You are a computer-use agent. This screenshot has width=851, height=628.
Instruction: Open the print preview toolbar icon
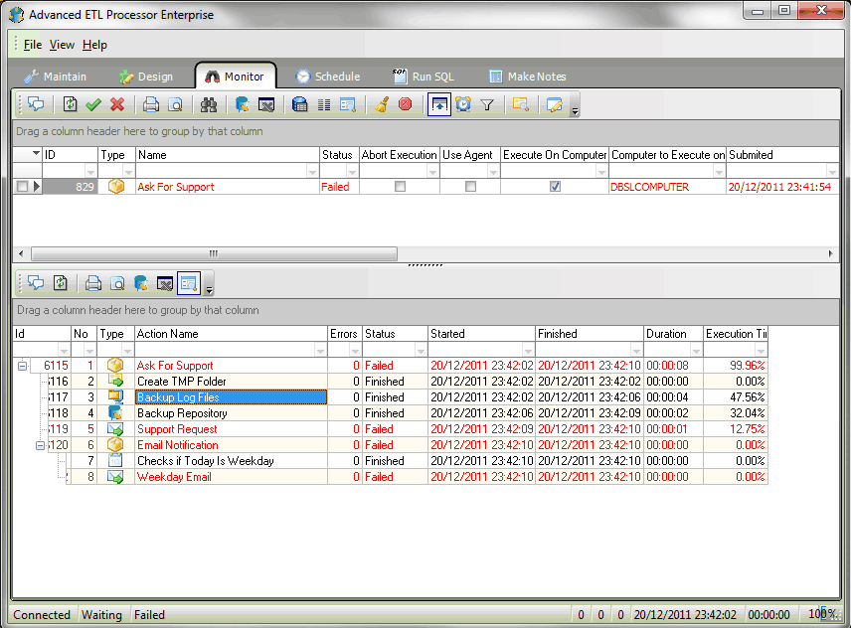click(176, 104)
